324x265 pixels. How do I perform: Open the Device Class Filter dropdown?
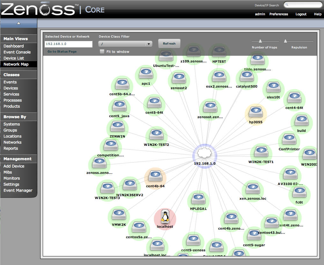[125, 44]
